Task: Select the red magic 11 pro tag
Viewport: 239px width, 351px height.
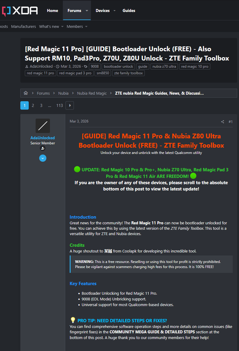Action: [x=40, y=73]
